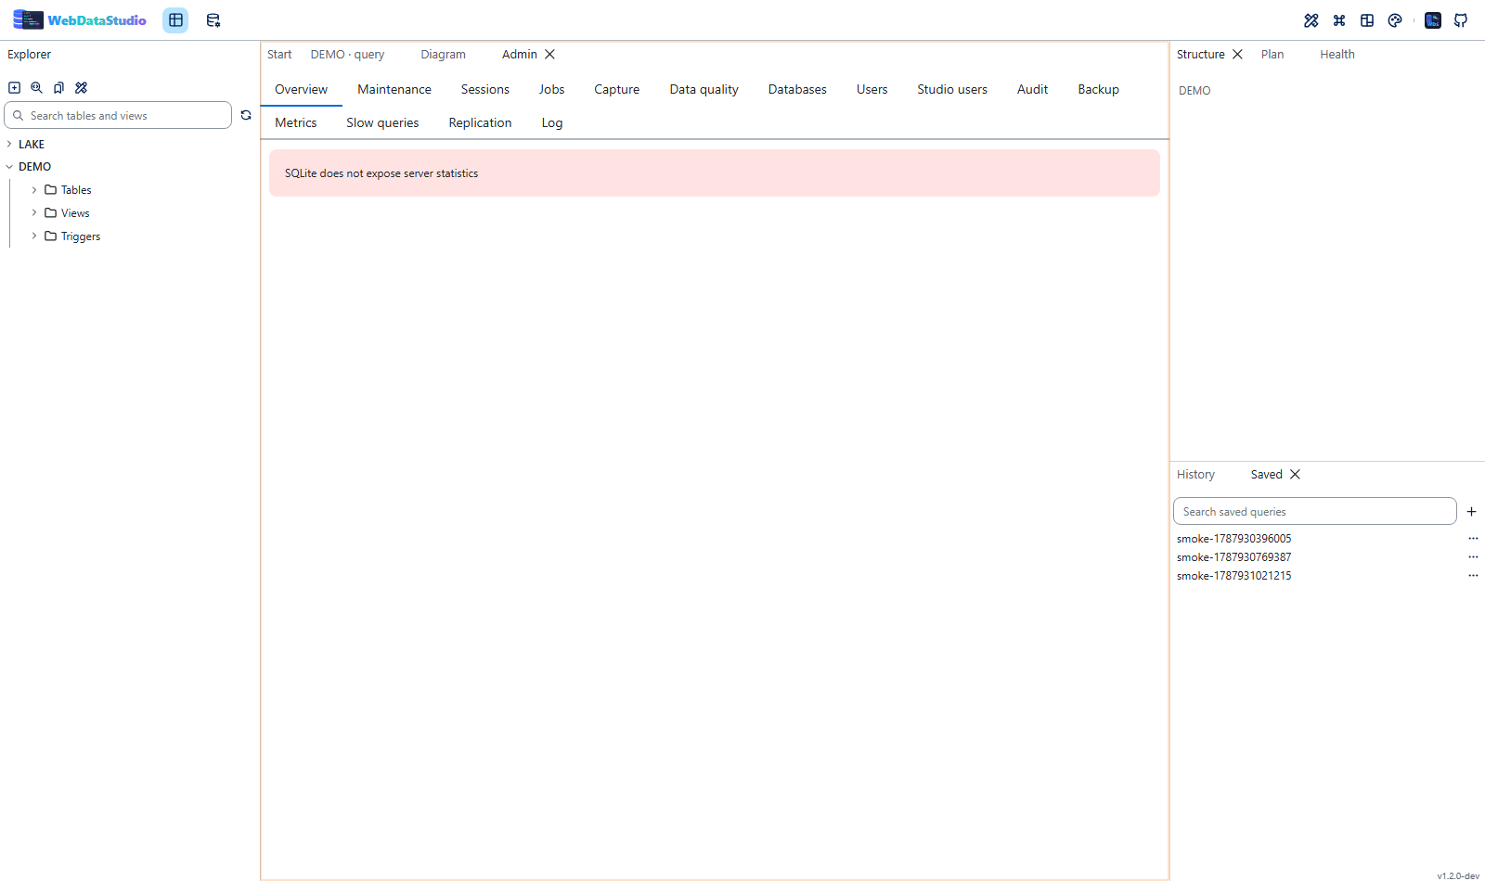Open the Backup admin tab

[1099, 90]
